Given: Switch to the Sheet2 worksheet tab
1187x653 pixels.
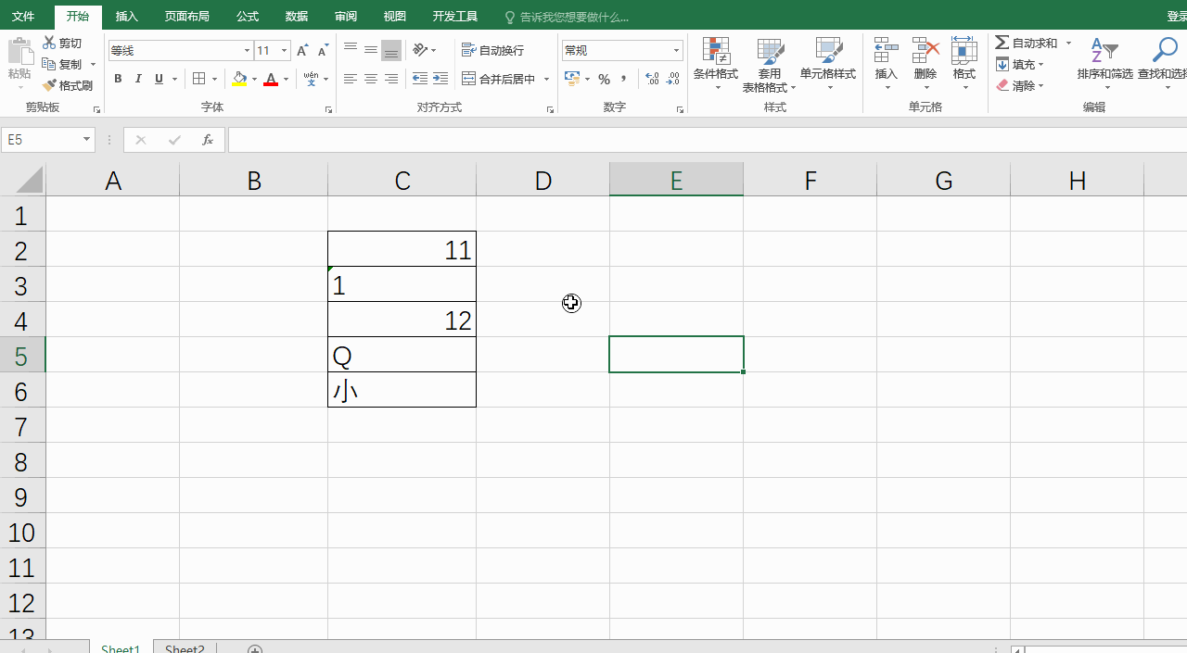Looking at the screenshot, I should 185,647.
